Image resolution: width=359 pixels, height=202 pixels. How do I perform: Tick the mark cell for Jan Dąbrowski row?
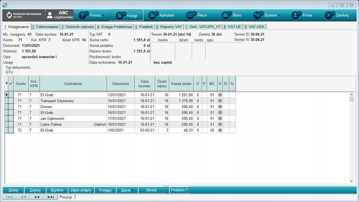11,119
